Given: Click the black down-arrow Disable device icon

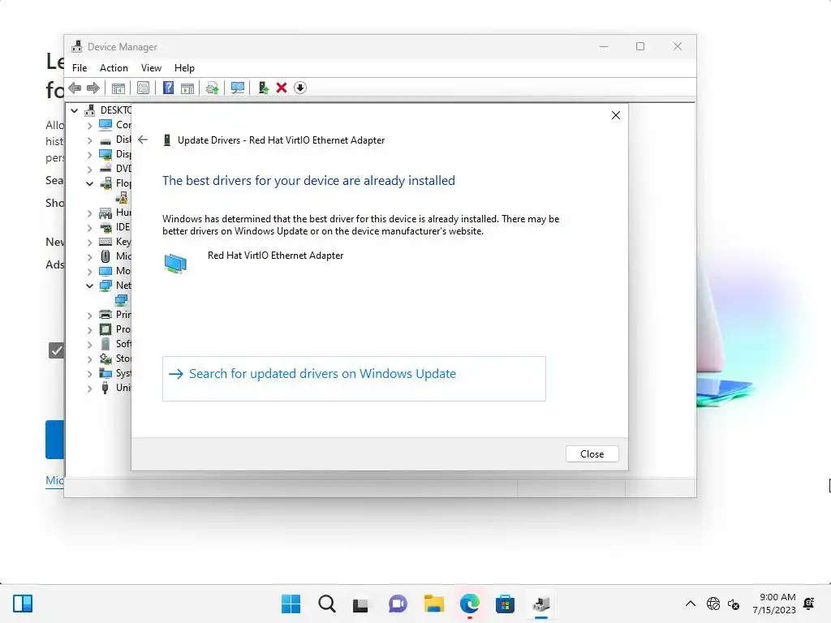Looking at the screenshot, I should pyautogui.click(x=300, y=88).
